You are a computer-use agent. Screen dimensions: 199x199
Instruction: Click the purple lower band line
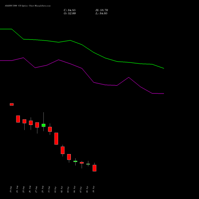click(82, 68)
